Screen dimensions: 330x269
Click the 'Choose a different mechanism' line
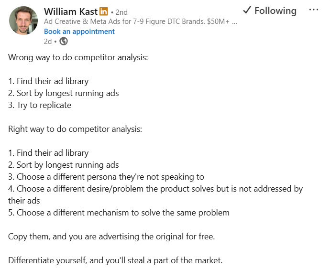pyautogui.click(x=119, y=213)
